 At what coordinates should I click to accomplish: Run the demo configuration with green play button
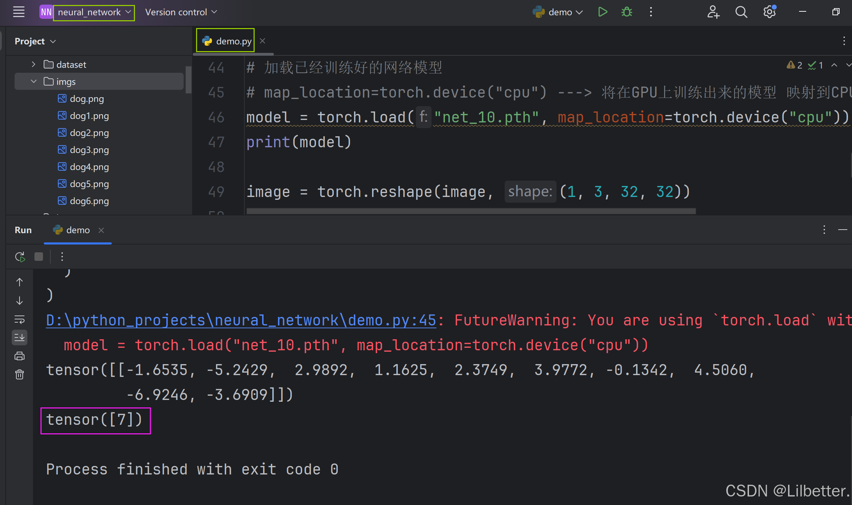coord(602,12)
